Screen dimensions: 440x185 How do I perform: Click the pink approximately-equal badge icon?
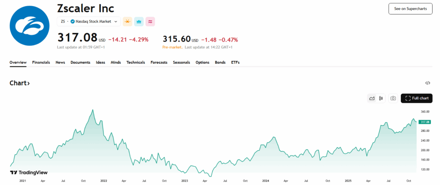150,21
